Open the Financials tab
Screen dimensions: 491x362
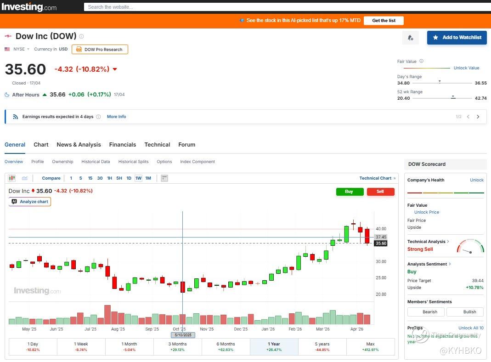point(123,145)
